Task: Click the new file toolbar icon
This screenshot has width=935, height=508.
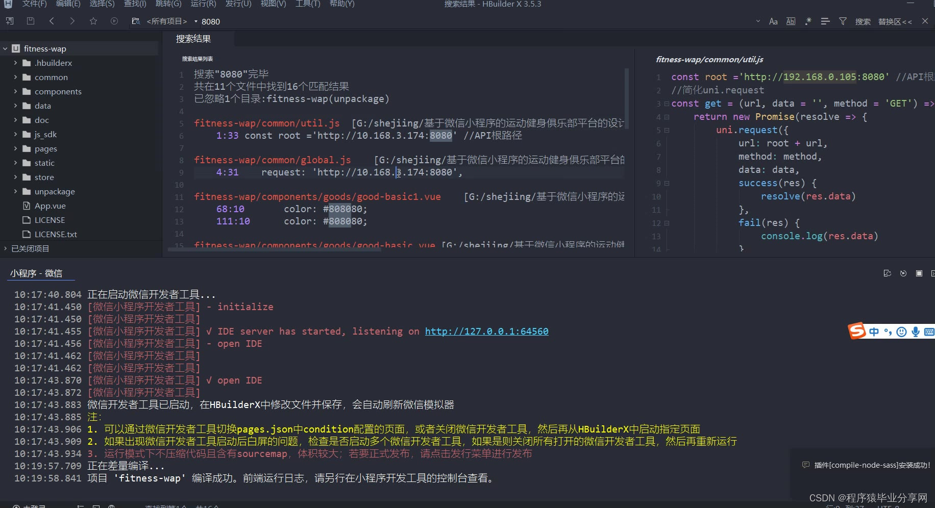Action: 10,21
